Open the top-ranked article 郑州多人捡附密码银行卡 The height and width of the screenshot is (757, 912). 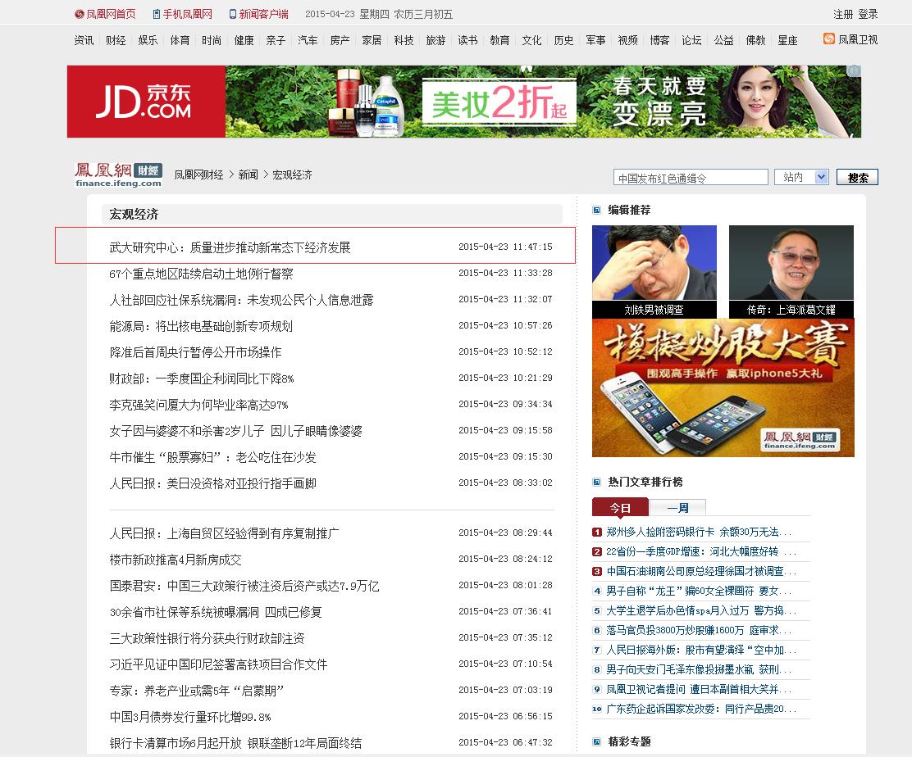[x=692, y=532]
